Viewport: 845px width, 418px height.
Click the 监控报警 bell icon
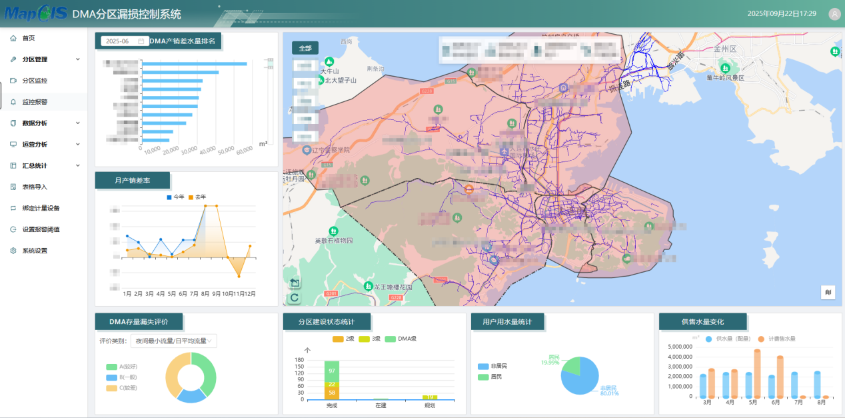pyautogui.click(x=13, y=102)
